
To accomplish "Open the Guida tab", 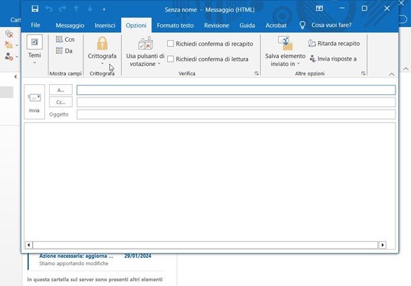I will coord(247,26).
